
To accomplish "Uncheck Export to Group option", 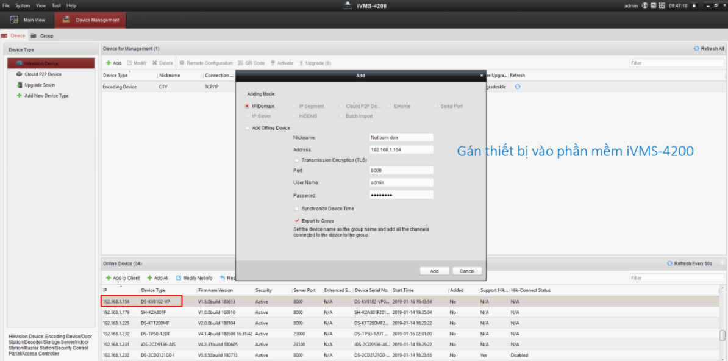I will [296, 221].
